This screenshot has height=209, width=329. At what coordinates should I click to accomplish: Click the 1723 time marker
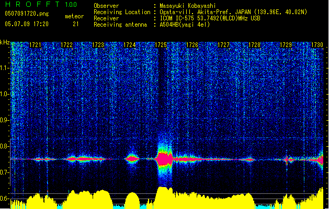tap(98, 45)
